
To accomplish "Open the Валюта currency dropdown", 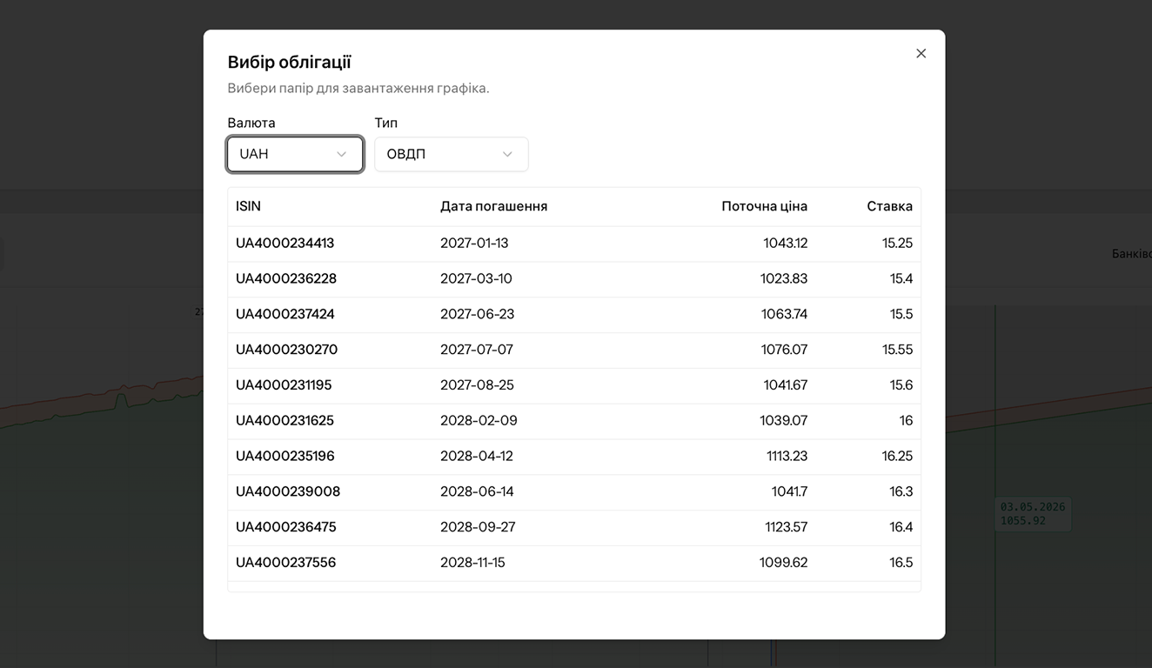I will tap(294, 153).
